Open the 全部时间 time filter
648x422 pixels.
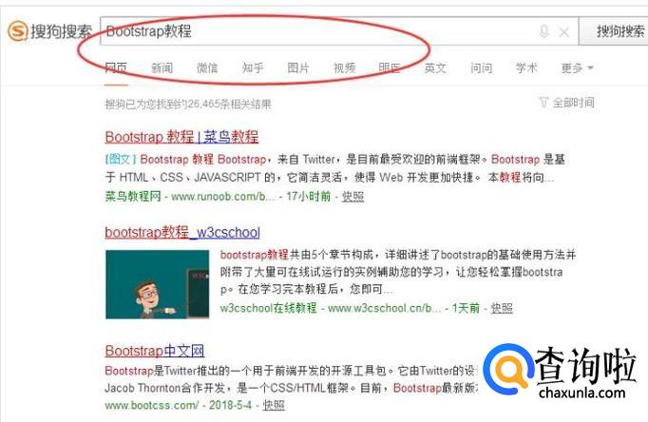pos(567,102)
